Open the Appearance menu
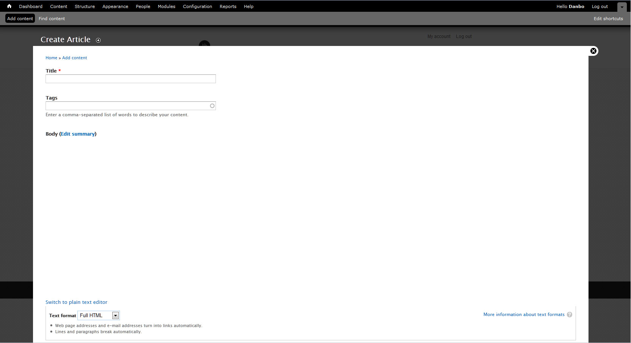 [x=115, y=6]
